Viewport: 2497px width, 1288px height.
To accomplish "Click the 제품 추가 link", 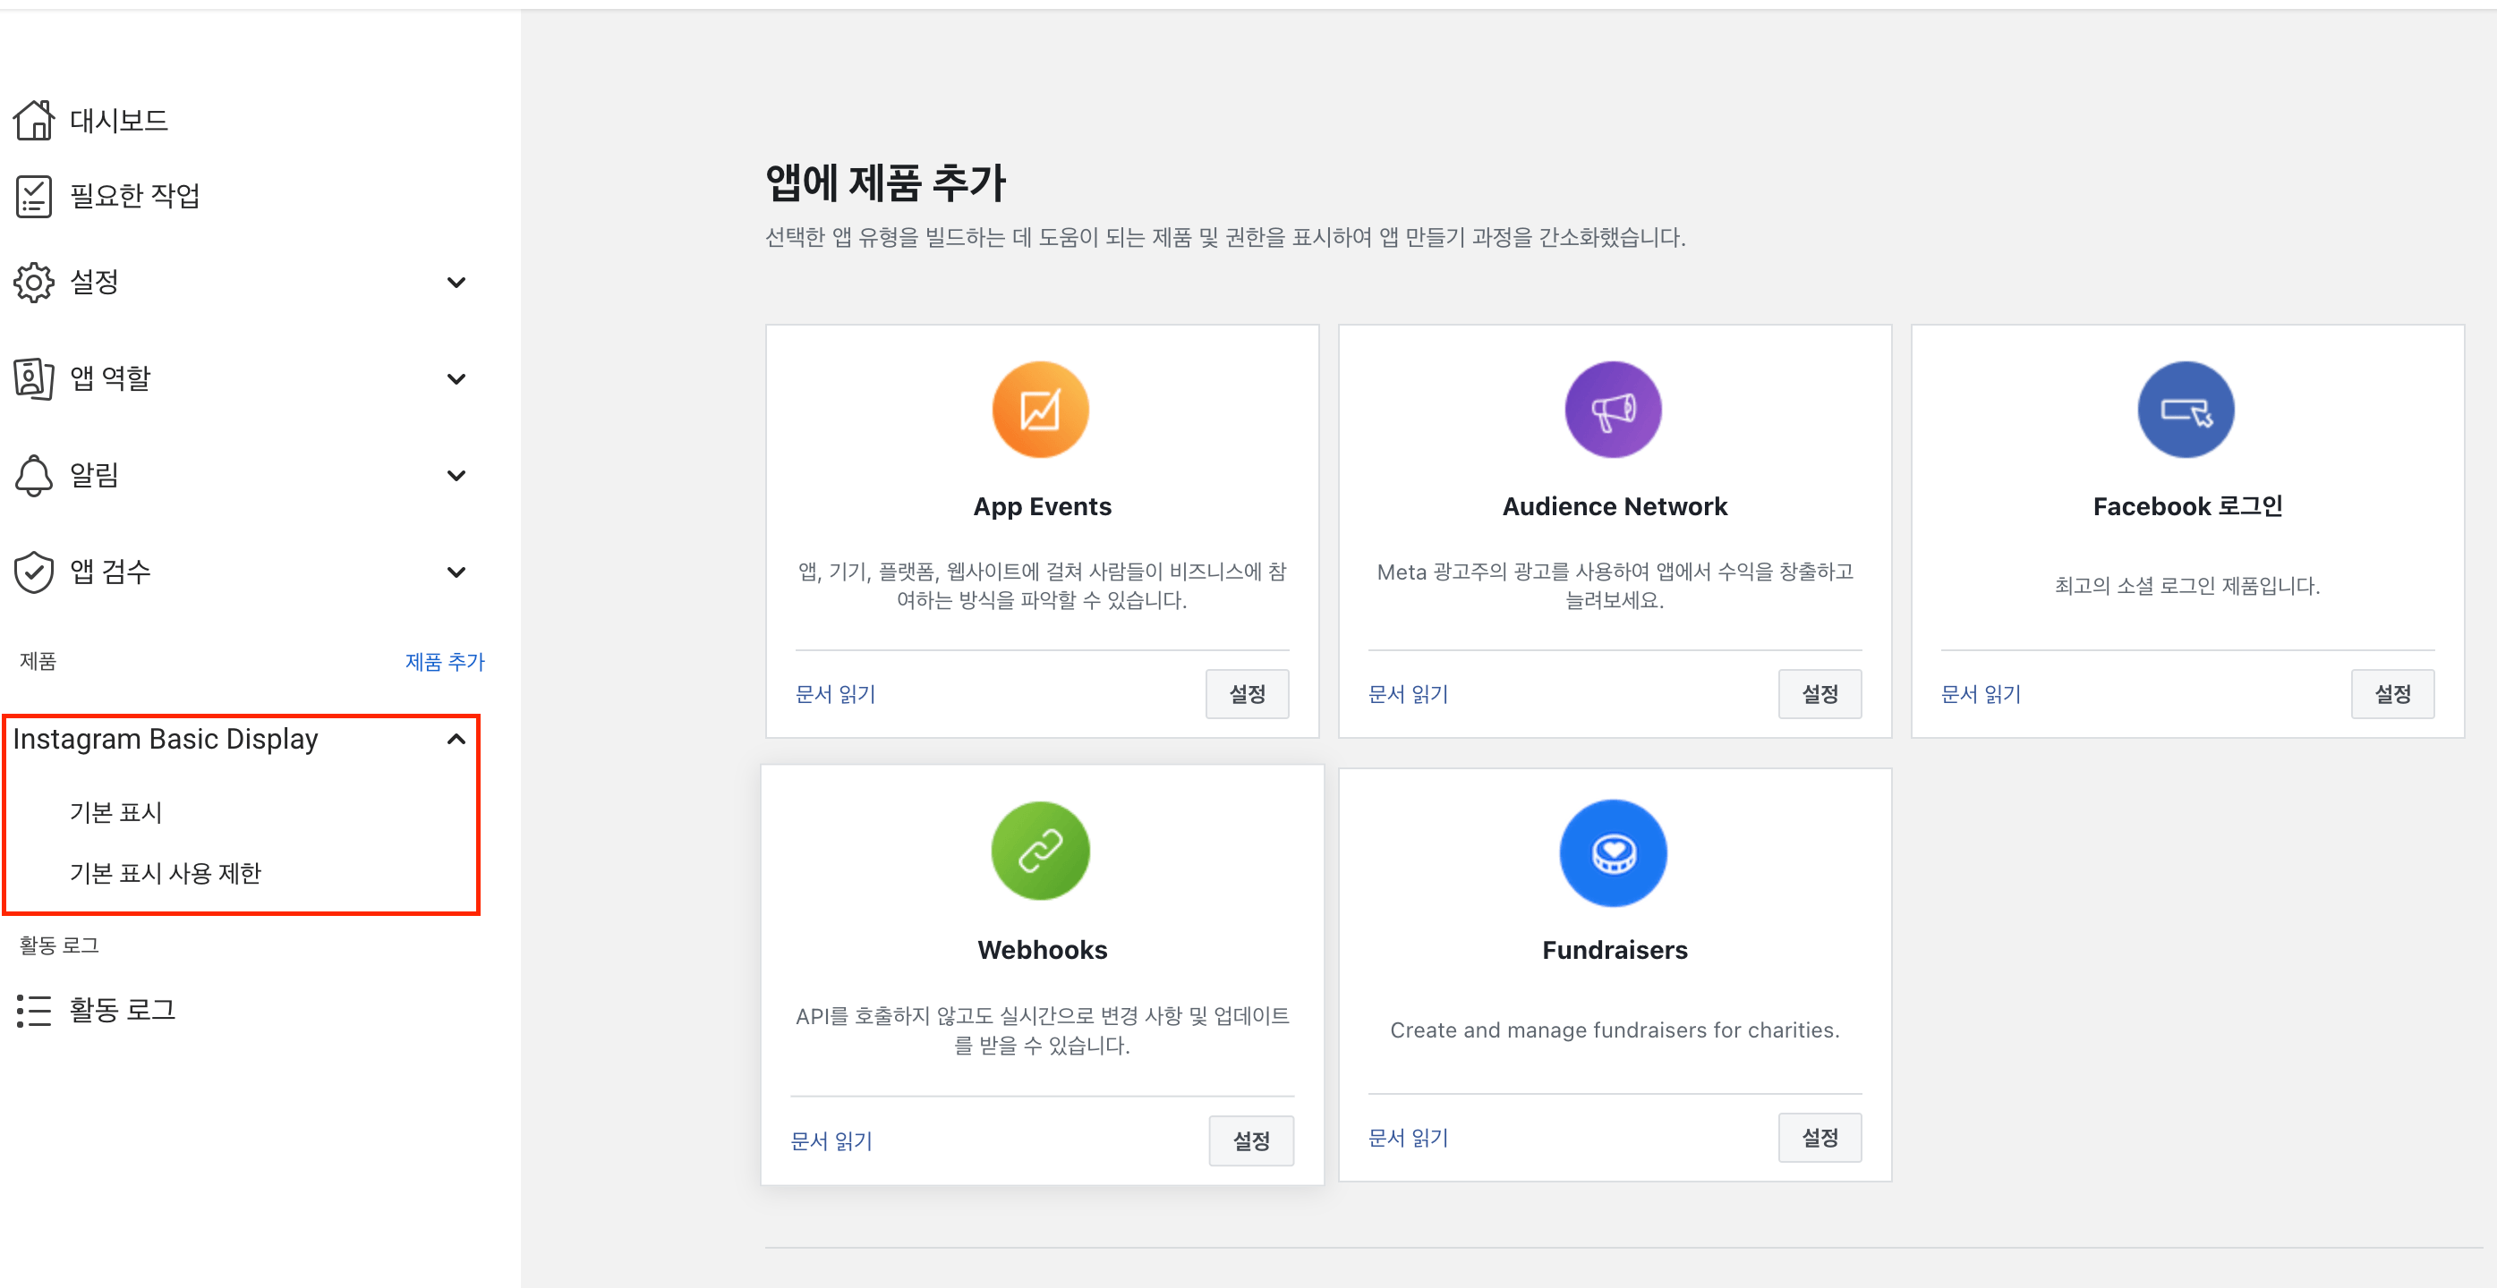I will (x=445, y=661).
